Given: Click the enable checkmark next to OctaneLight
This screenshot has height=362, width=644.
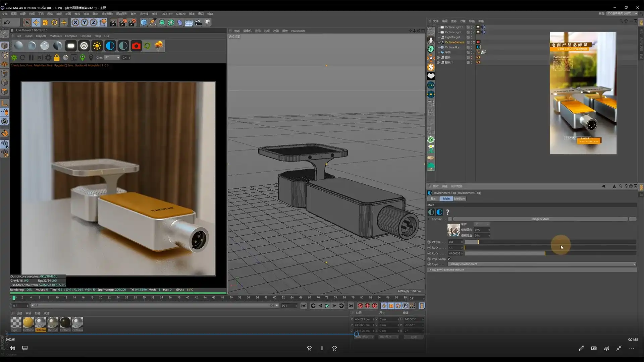Looking at the screenshot, I should click(474, 32).
